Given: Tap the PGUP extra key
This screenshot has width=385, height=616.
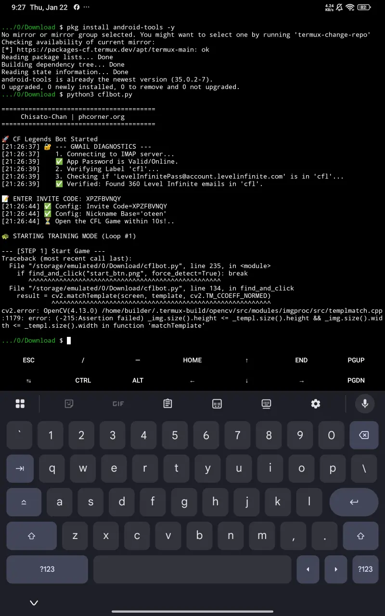Looking at the screenshot, I should pyautogui.click(x=356, y=360).
